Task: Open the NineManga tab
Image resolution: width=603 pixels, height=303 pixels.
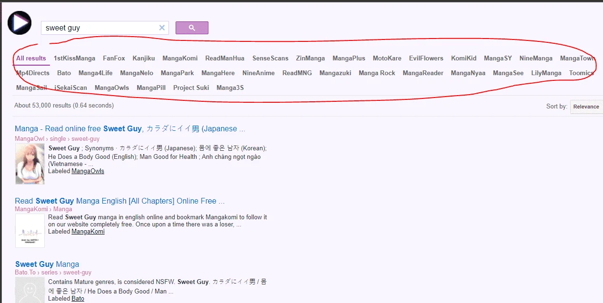Action: pyautogui.click(x=536, y=58)
